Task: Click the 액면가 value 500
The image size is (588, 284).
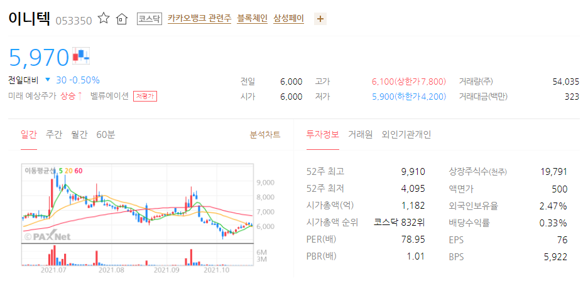Action: click(560, 189)
